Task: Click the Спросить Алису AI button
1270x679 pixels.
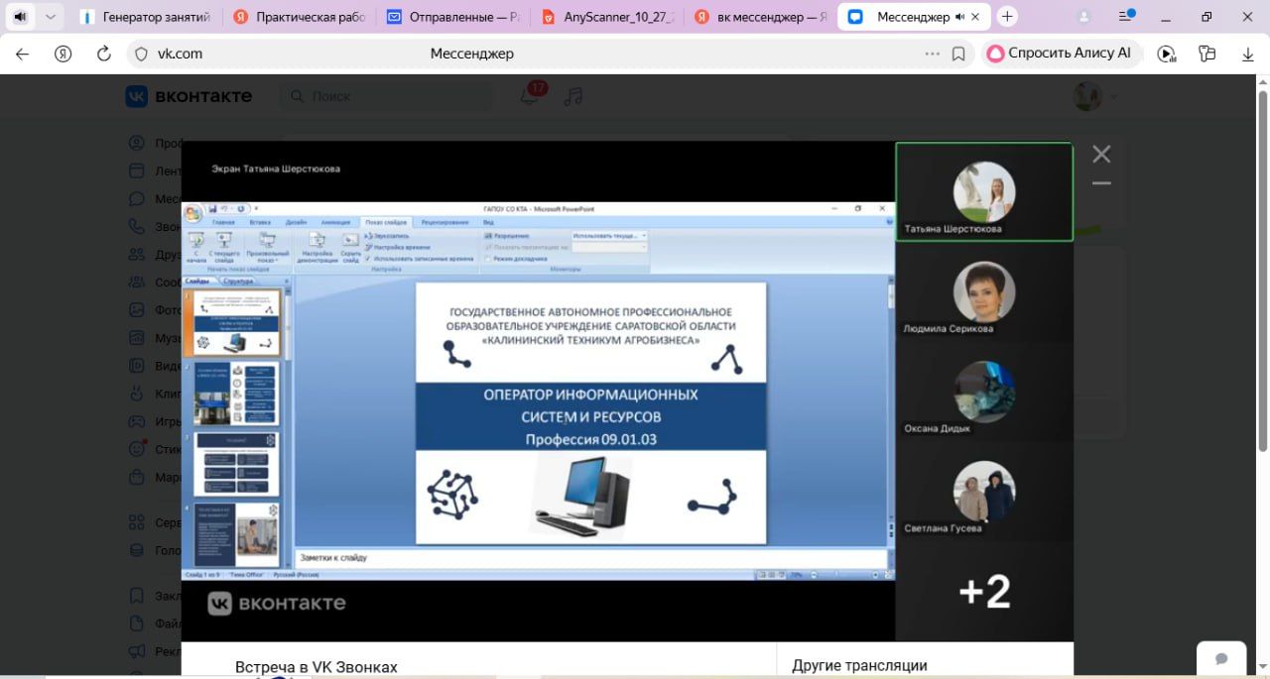Action: coord(1060,54)
